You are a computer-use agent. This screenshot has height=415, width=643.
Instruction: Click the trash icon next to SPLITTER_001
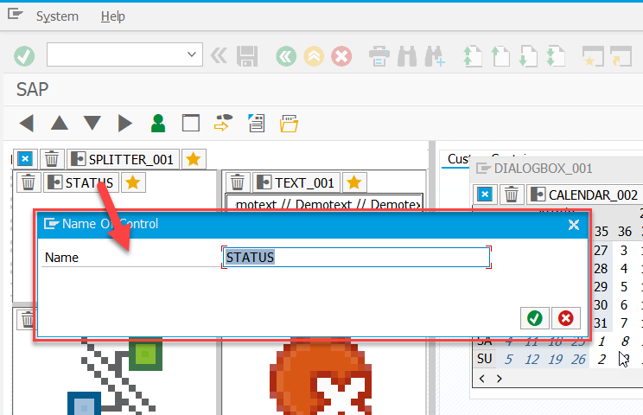[52, 159]
